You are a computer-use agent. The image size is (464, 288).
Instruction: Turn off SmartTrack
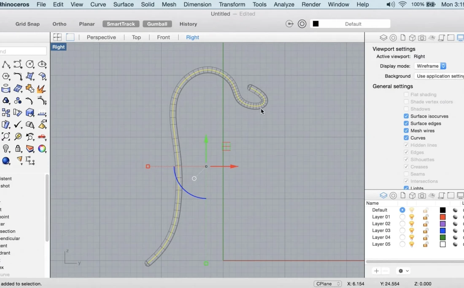click(x=121, y=24)
